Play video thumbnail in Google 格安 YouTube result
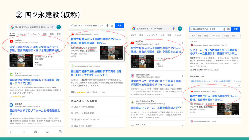This screenshot has height=140, width=249. 21,60
